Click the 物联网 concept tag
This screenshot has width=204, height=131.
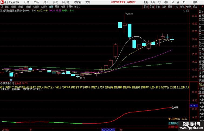point(25,87)
